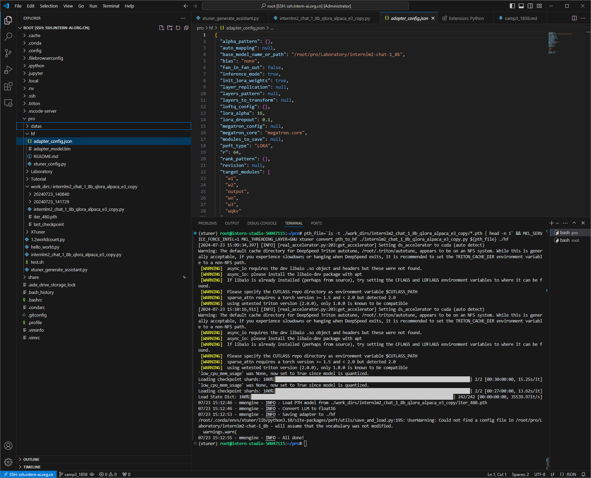Expand the 20240723_140840 folder
The image size is (591, 478).
pyautogui.click(x=104, y=194)
